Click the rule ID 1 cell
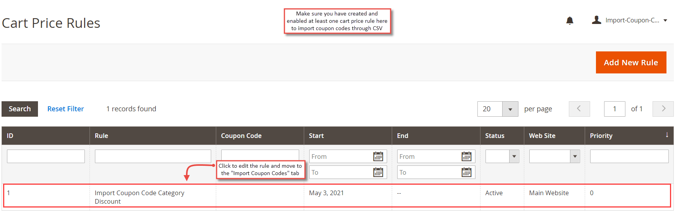This screenshot has width=675, height=211. [x=9, y=193]
